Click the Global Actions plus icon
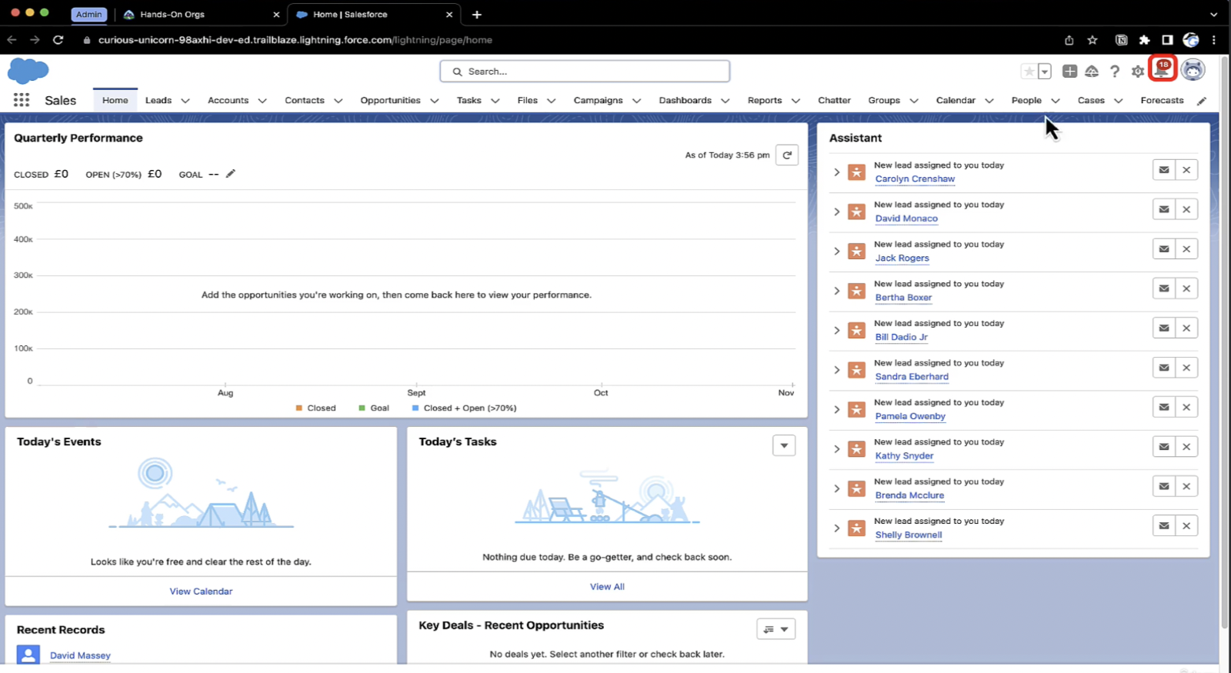This screenshot has height=673, width=1231. click(1069, 72)
